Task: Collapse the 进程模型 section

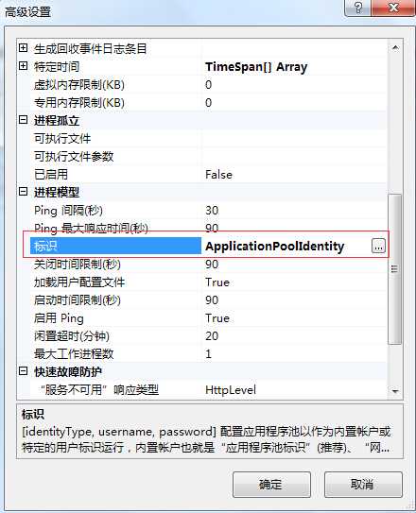Action: (23, 192)
